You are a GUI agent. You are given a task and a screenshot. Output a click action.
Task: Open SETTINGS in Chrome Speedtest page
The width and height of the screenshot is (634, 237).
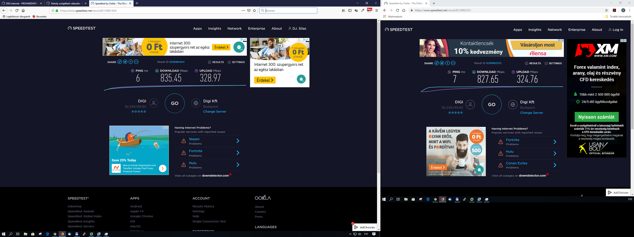[x=553, y=63]
